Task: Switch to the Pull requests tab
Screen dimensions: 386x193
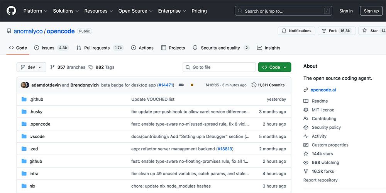Action: [x=100, y=48]
